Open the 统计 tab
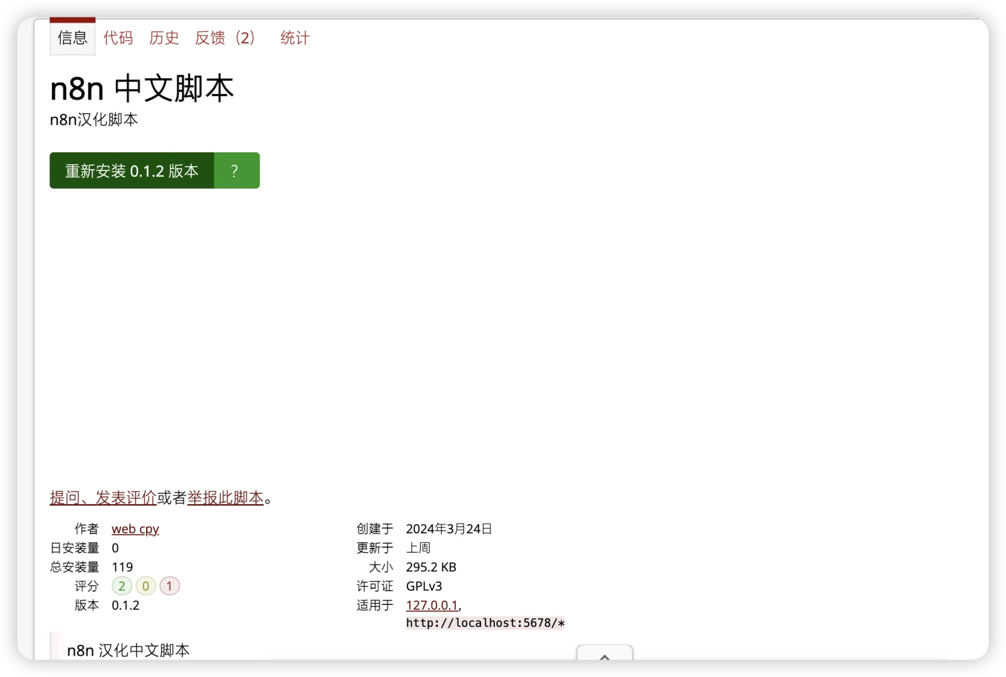This screenshot has height=677, width=1006. tap(294, 38)
